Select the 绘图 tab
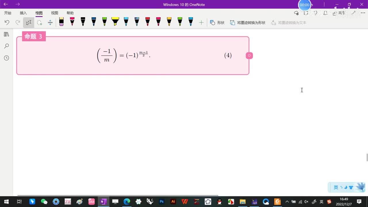 point(39,13)
